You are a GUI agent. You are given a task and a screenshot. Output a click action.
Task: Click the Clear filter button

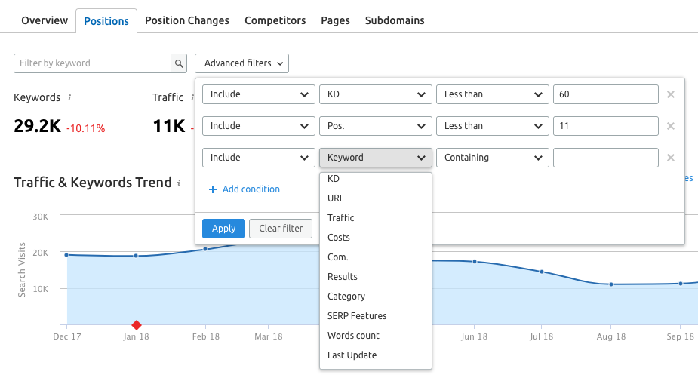tap(281, 229)
